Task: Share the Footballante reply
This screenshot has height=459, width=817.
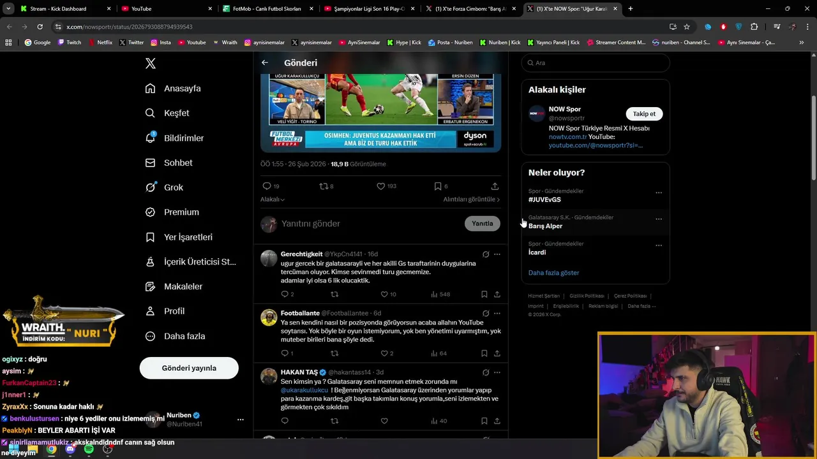Action: 497,353
